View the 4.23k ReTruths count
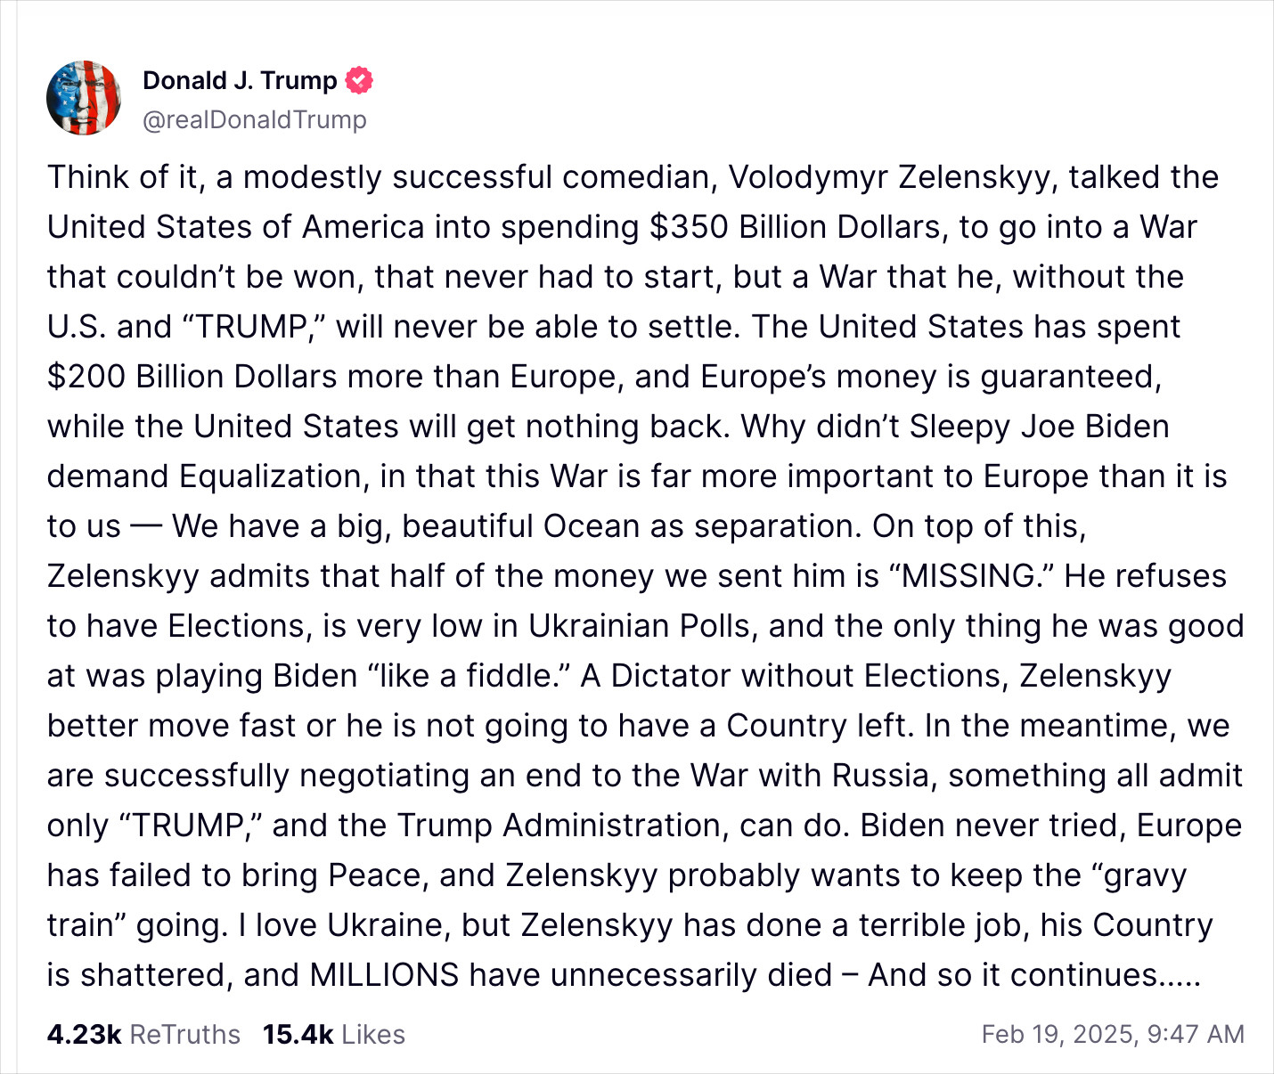This screenshot has height=1074, width=1274. click(x=143, y=1034)
